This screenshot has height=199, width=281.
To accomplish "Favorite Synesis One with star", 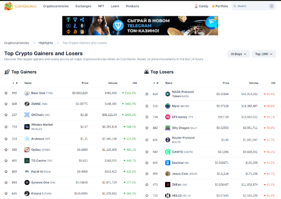I will coord(6,182).
